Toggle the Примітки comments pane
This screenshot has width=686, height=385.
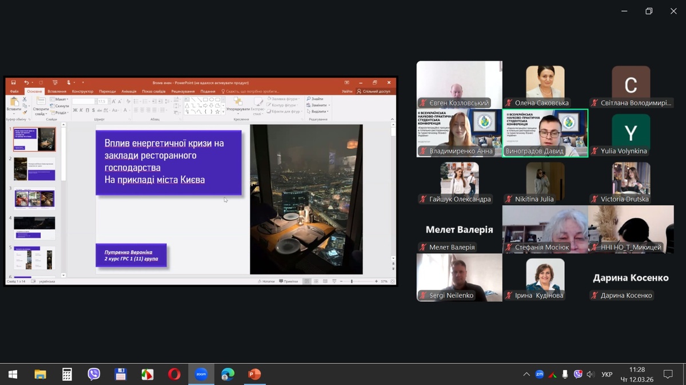289,281
